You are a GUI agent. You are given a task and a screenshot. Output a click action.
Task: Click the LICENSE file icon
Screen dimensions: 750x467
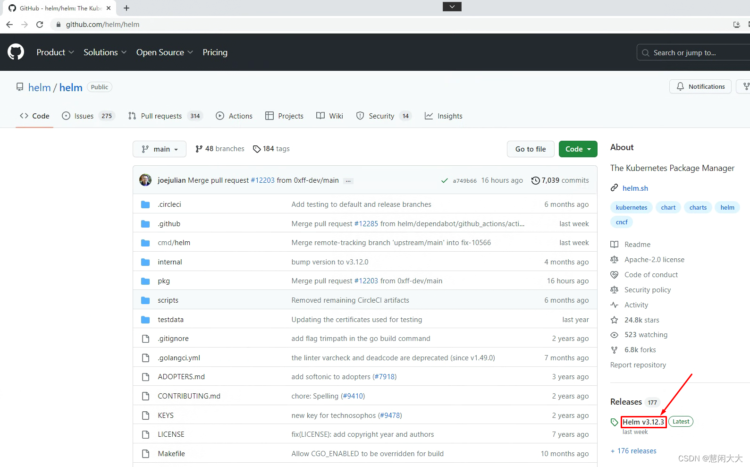pyautogui.click(x=145, y=434)
